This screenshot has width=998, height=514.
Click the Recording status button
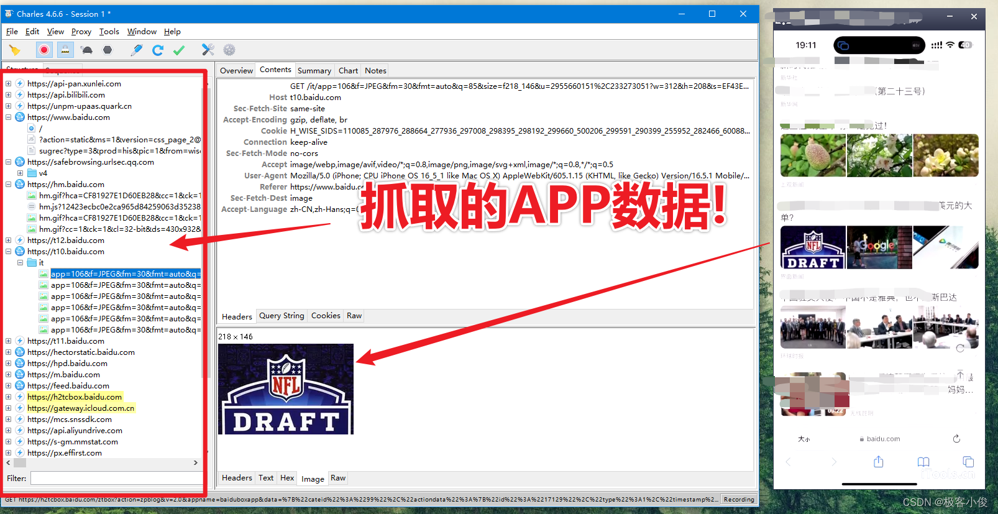pos(739,499)
